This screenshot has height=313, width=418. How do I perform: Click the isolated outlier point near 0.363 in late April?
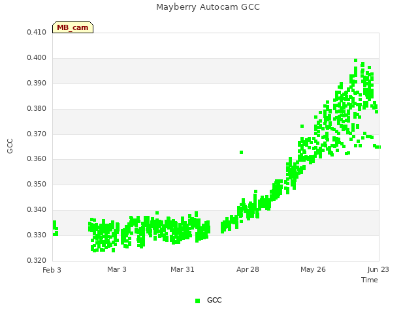coord(241,152)
